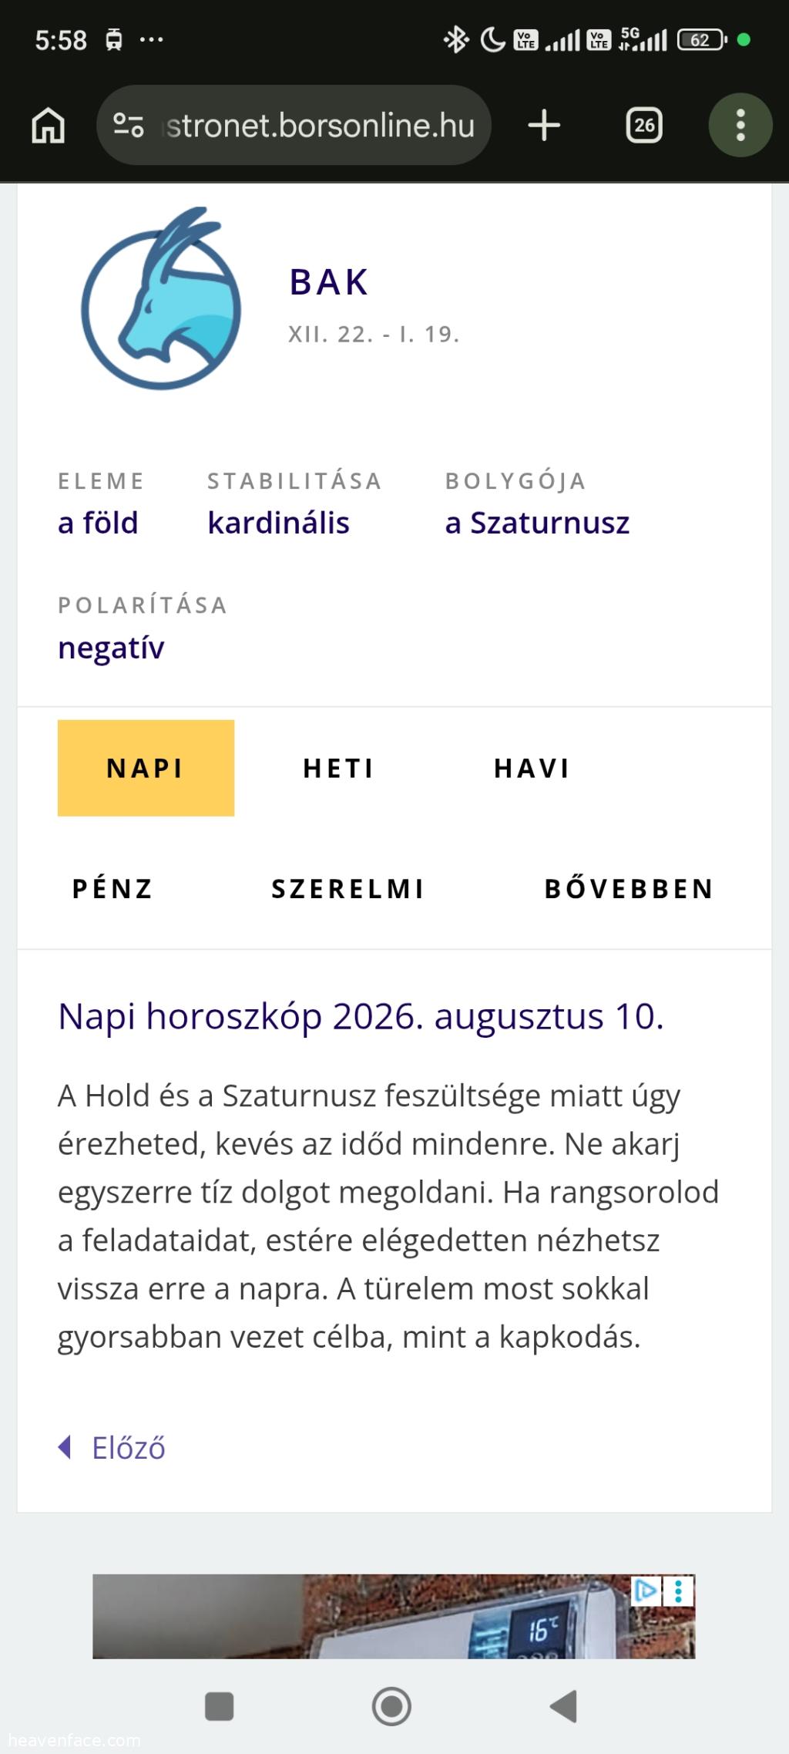Tap the Android home circle button
This screenshot has width=789, height=1754.
[x=391, y=1706]
